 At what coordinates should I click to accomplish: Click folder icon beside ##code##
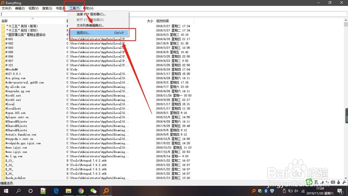[3, 69]
